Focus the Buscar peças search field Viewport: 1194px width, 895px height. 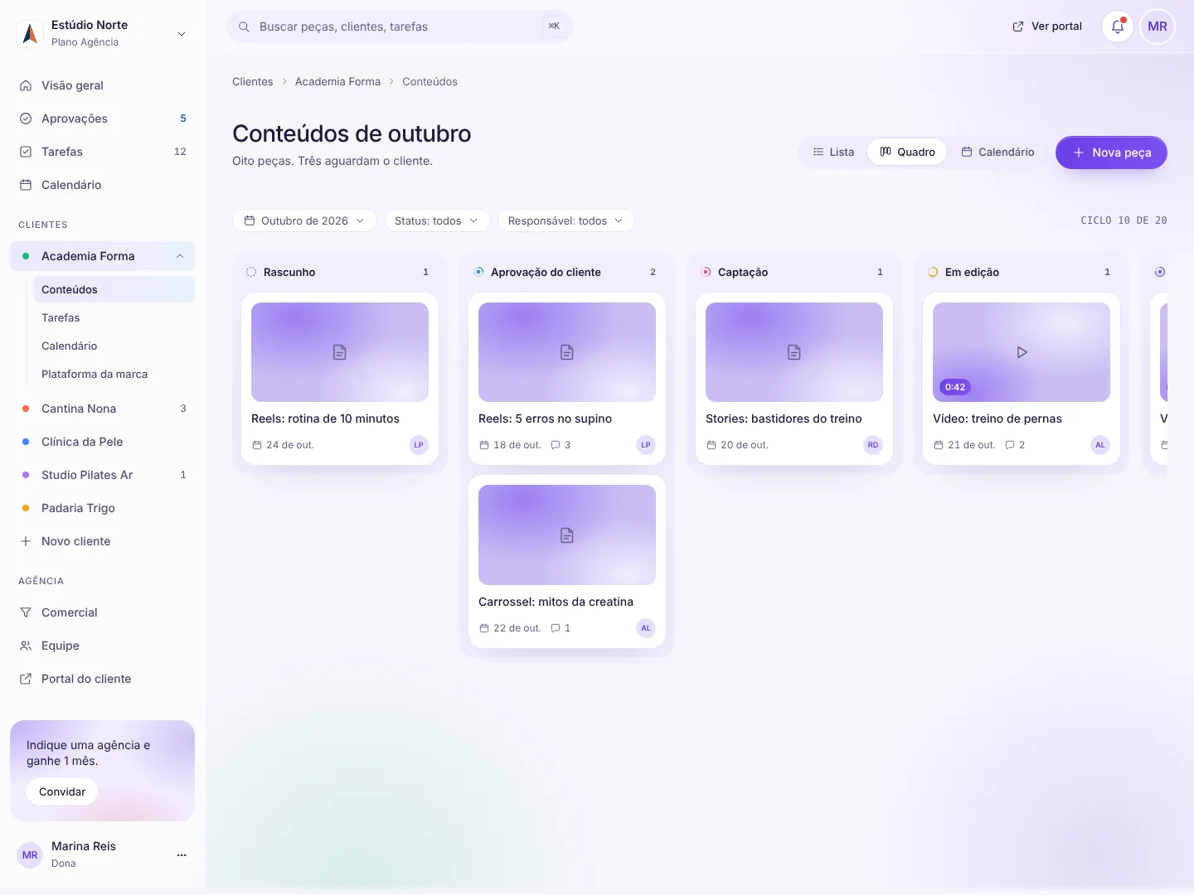400,27
